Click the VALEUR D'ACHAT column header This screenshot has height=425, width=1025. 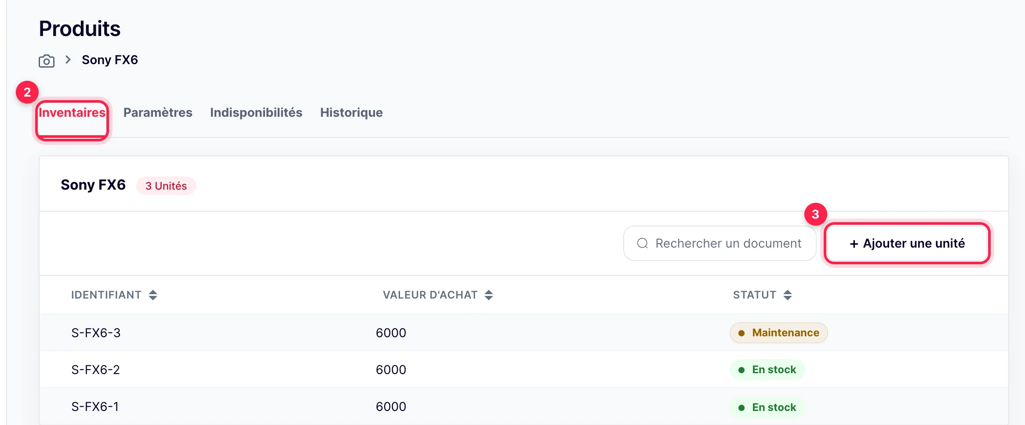(430, 295)
